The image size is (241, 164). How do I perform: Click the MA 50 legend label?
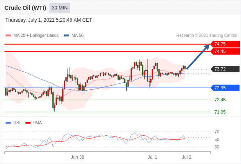(x=78, y=36)
